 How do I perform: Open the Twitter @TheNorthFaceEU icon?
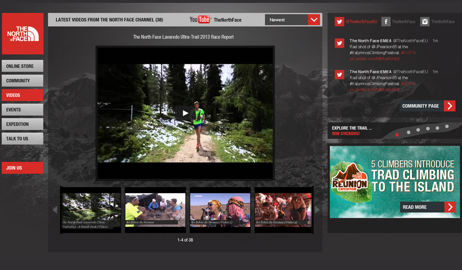pyautogui.click(x=339, y=22)
